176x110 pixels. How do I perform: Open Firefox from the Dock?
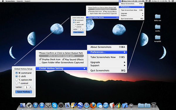(93, 105)
